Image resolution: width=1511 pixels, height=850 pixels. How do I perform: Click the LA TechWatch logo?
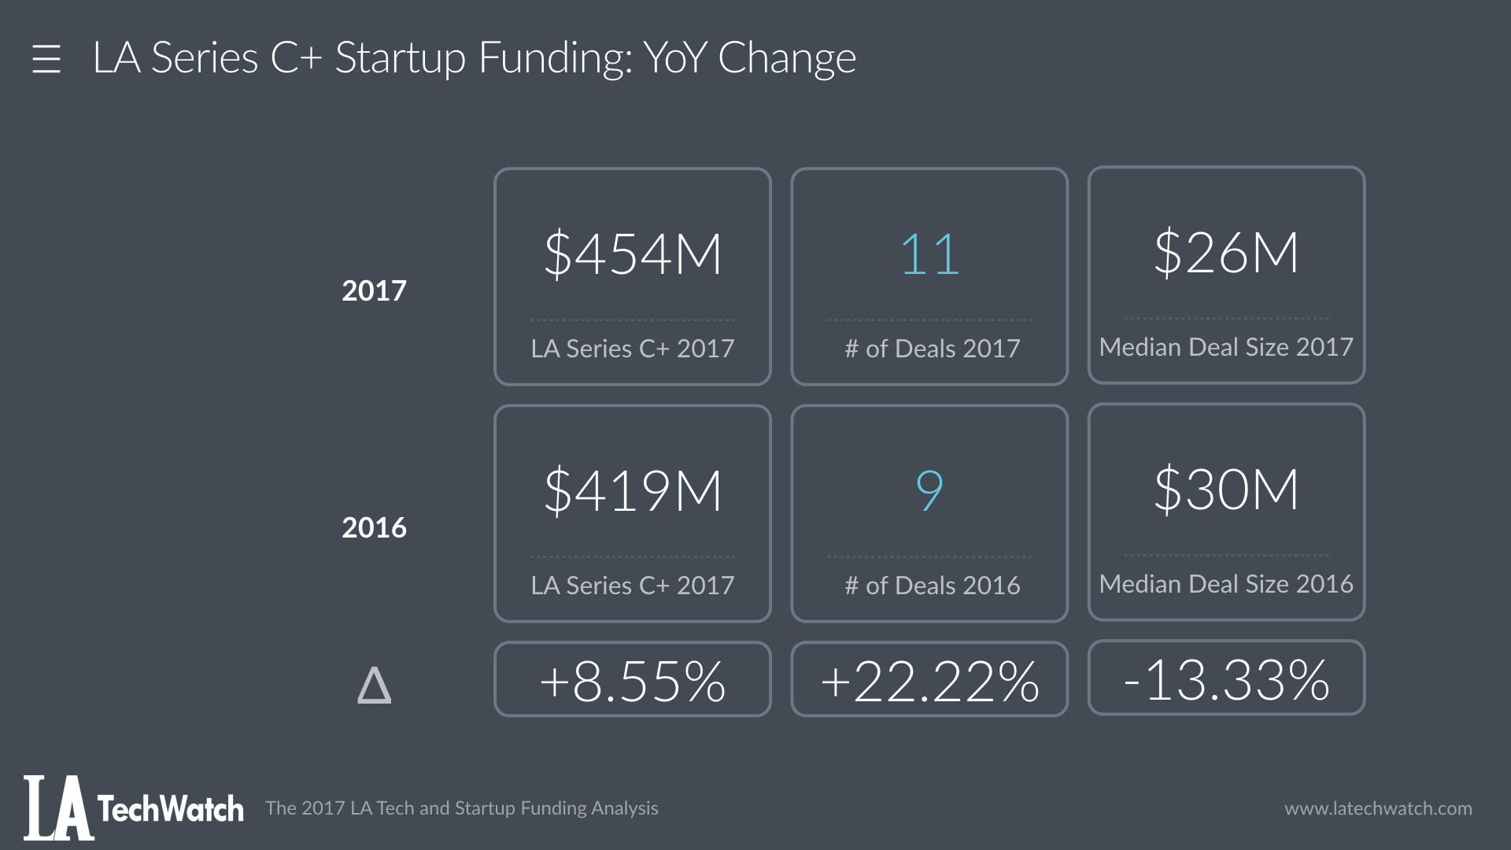pos(134,808)
